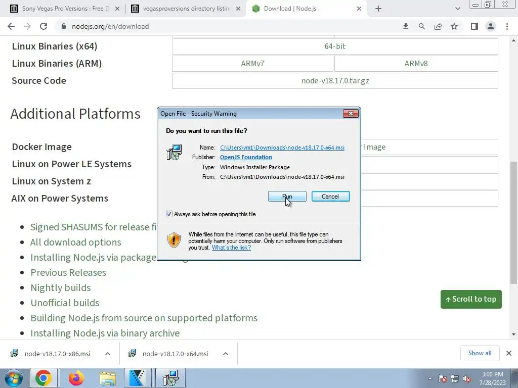The width and height of the screenshot is (518, 388).
Task: Open All download options link
Action: pos(76,242)
